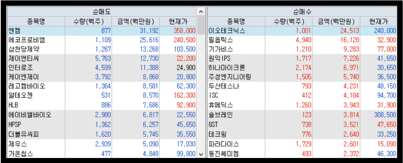Select the 두산테스나 stock name
The width and height of the screenshot is (403, 163).
tap(224, 86)
